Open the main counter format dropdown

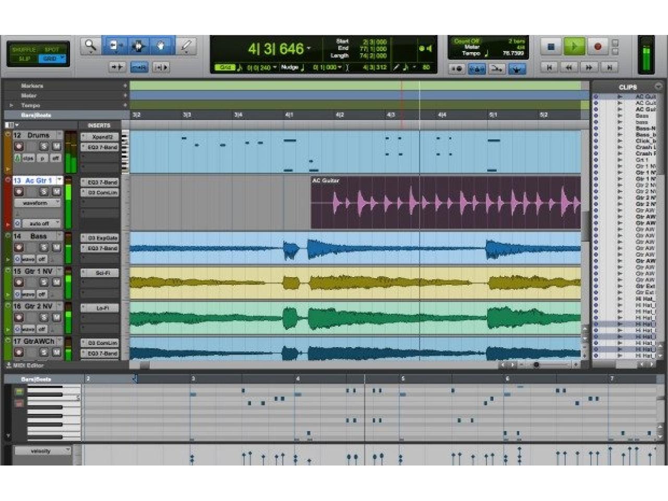(x=309, y=49)
